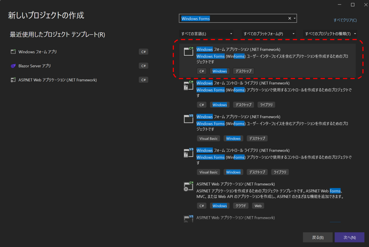Click the C# ASP.NET Web アプリケーション result icon
This screenshot has width=369, height=247.
click(x=188, y=186)
